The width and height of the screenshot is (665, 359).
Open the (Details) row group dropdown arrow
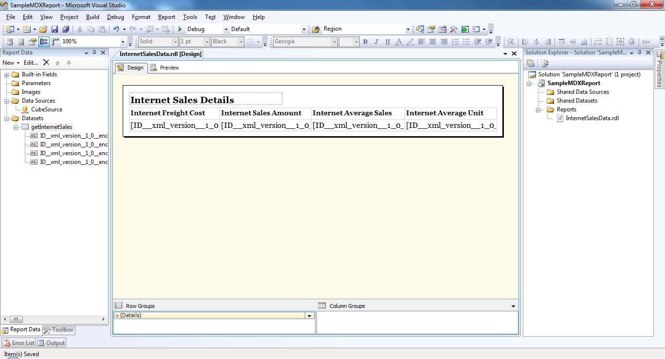(x=309, y=316)
